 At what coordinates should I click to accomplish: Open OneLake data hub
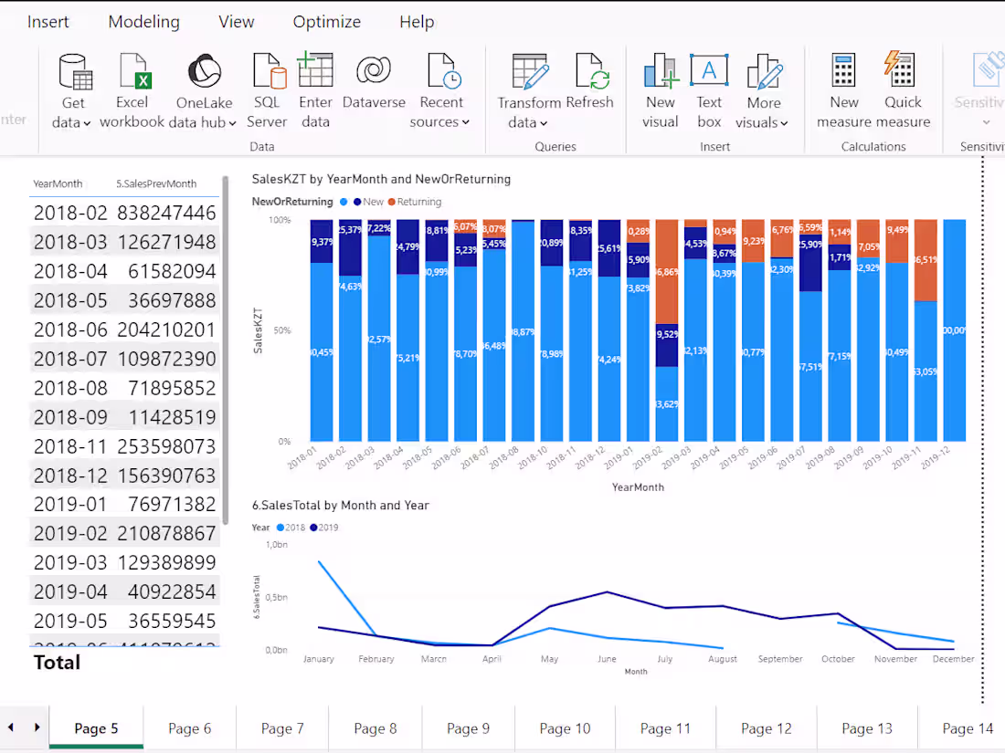[x=203, y=73]
